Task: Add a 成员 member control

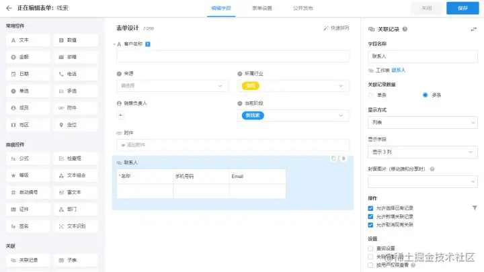Action: tap(28, 108)
